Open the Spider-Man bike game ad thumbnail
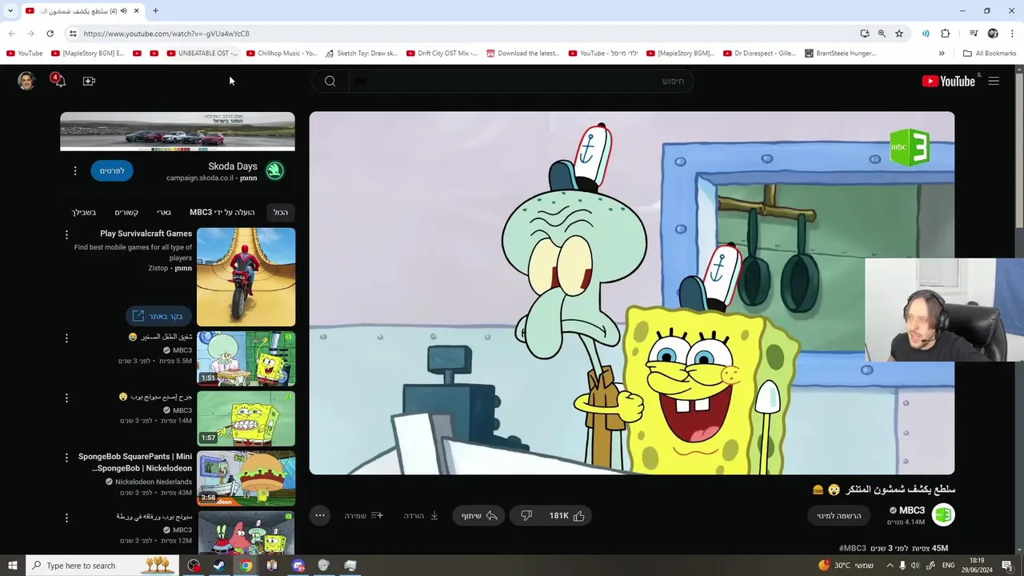The width and height of the screenshot is (1024, 576). [246, 277]
